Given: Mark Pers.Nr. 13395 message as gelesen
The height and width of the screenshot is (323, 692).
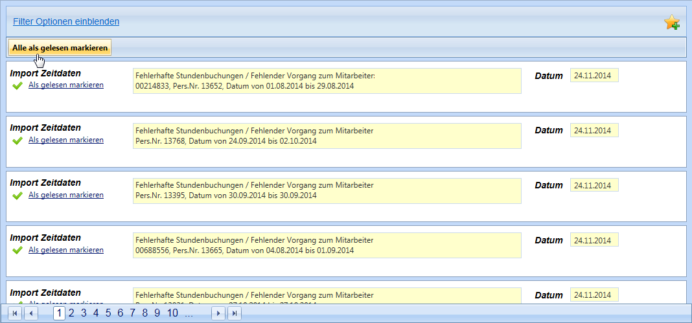Looking at the screenshot, I should point(66,194).
